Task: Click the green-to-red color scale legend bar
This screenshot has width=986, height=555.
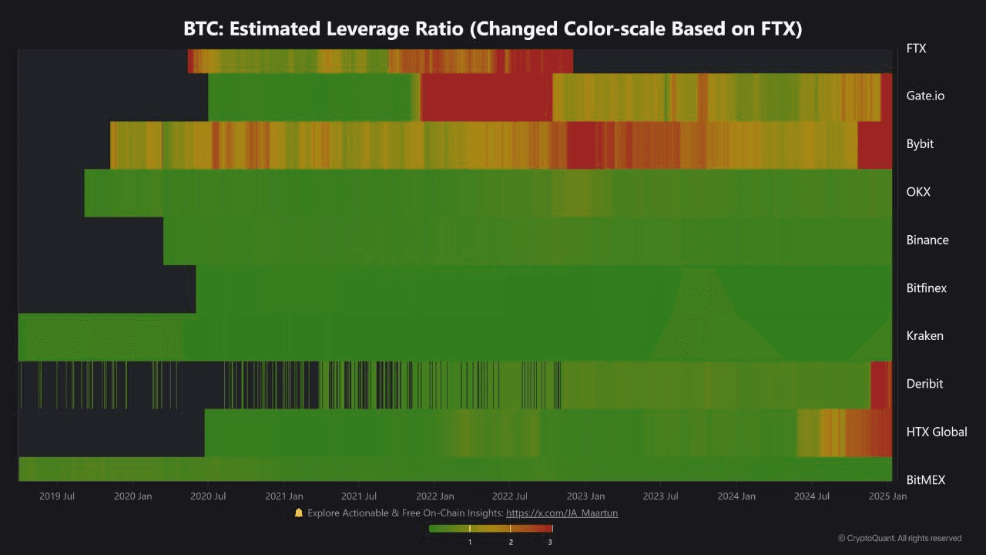Action: coord(491,529)
